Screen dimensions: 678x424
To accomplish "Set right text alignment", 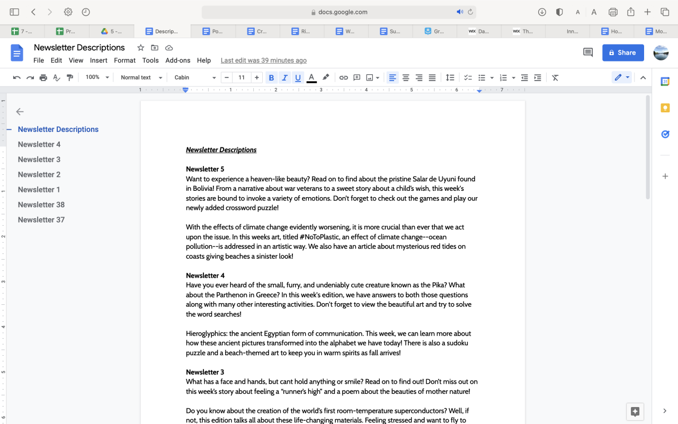I will [x=419, y=77].
